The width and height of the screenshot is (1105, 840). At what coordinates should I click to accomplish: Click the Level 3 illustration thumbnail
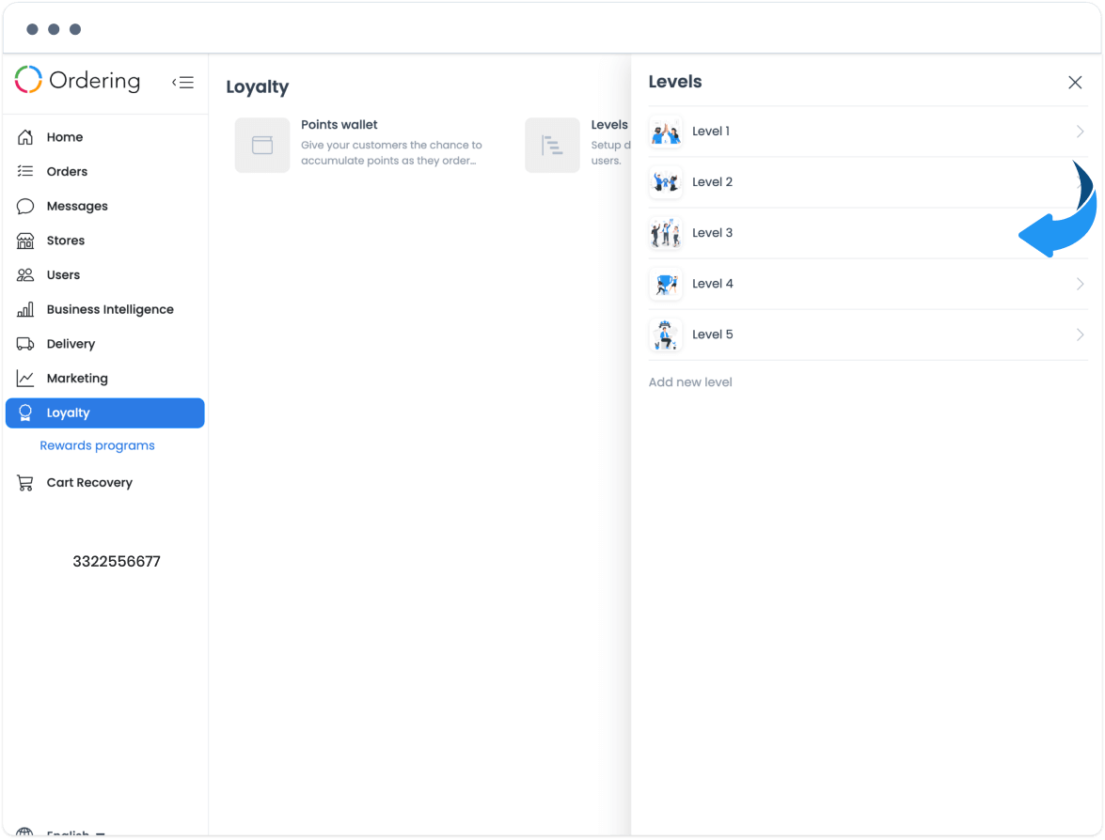tap(665, 233)
